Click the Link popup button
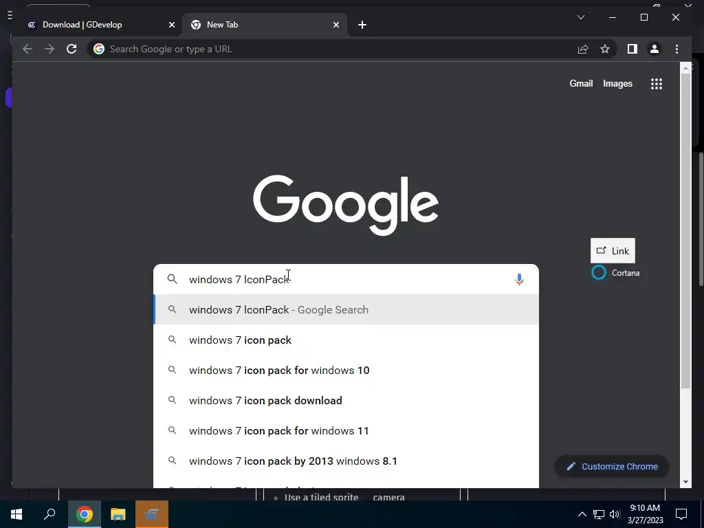The image size is (704, 528). (x=613, y=251)
